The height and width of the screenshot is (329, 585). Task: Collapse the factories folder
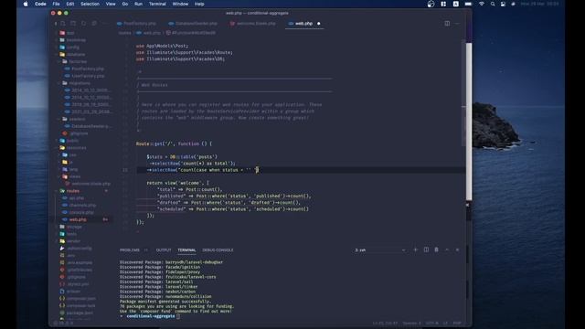(78, 61)
